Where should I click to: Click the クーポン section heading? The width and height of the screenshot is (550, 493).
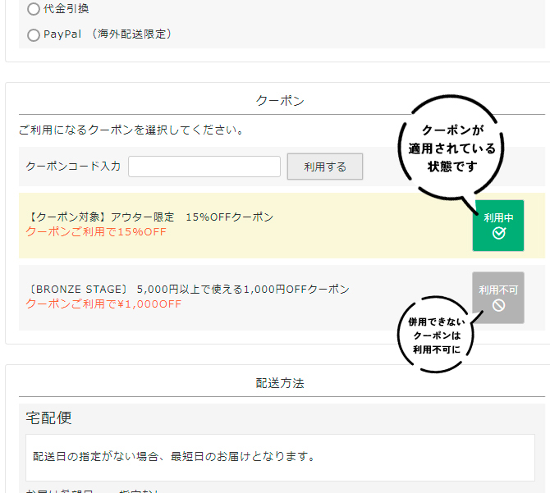(281, 101)
